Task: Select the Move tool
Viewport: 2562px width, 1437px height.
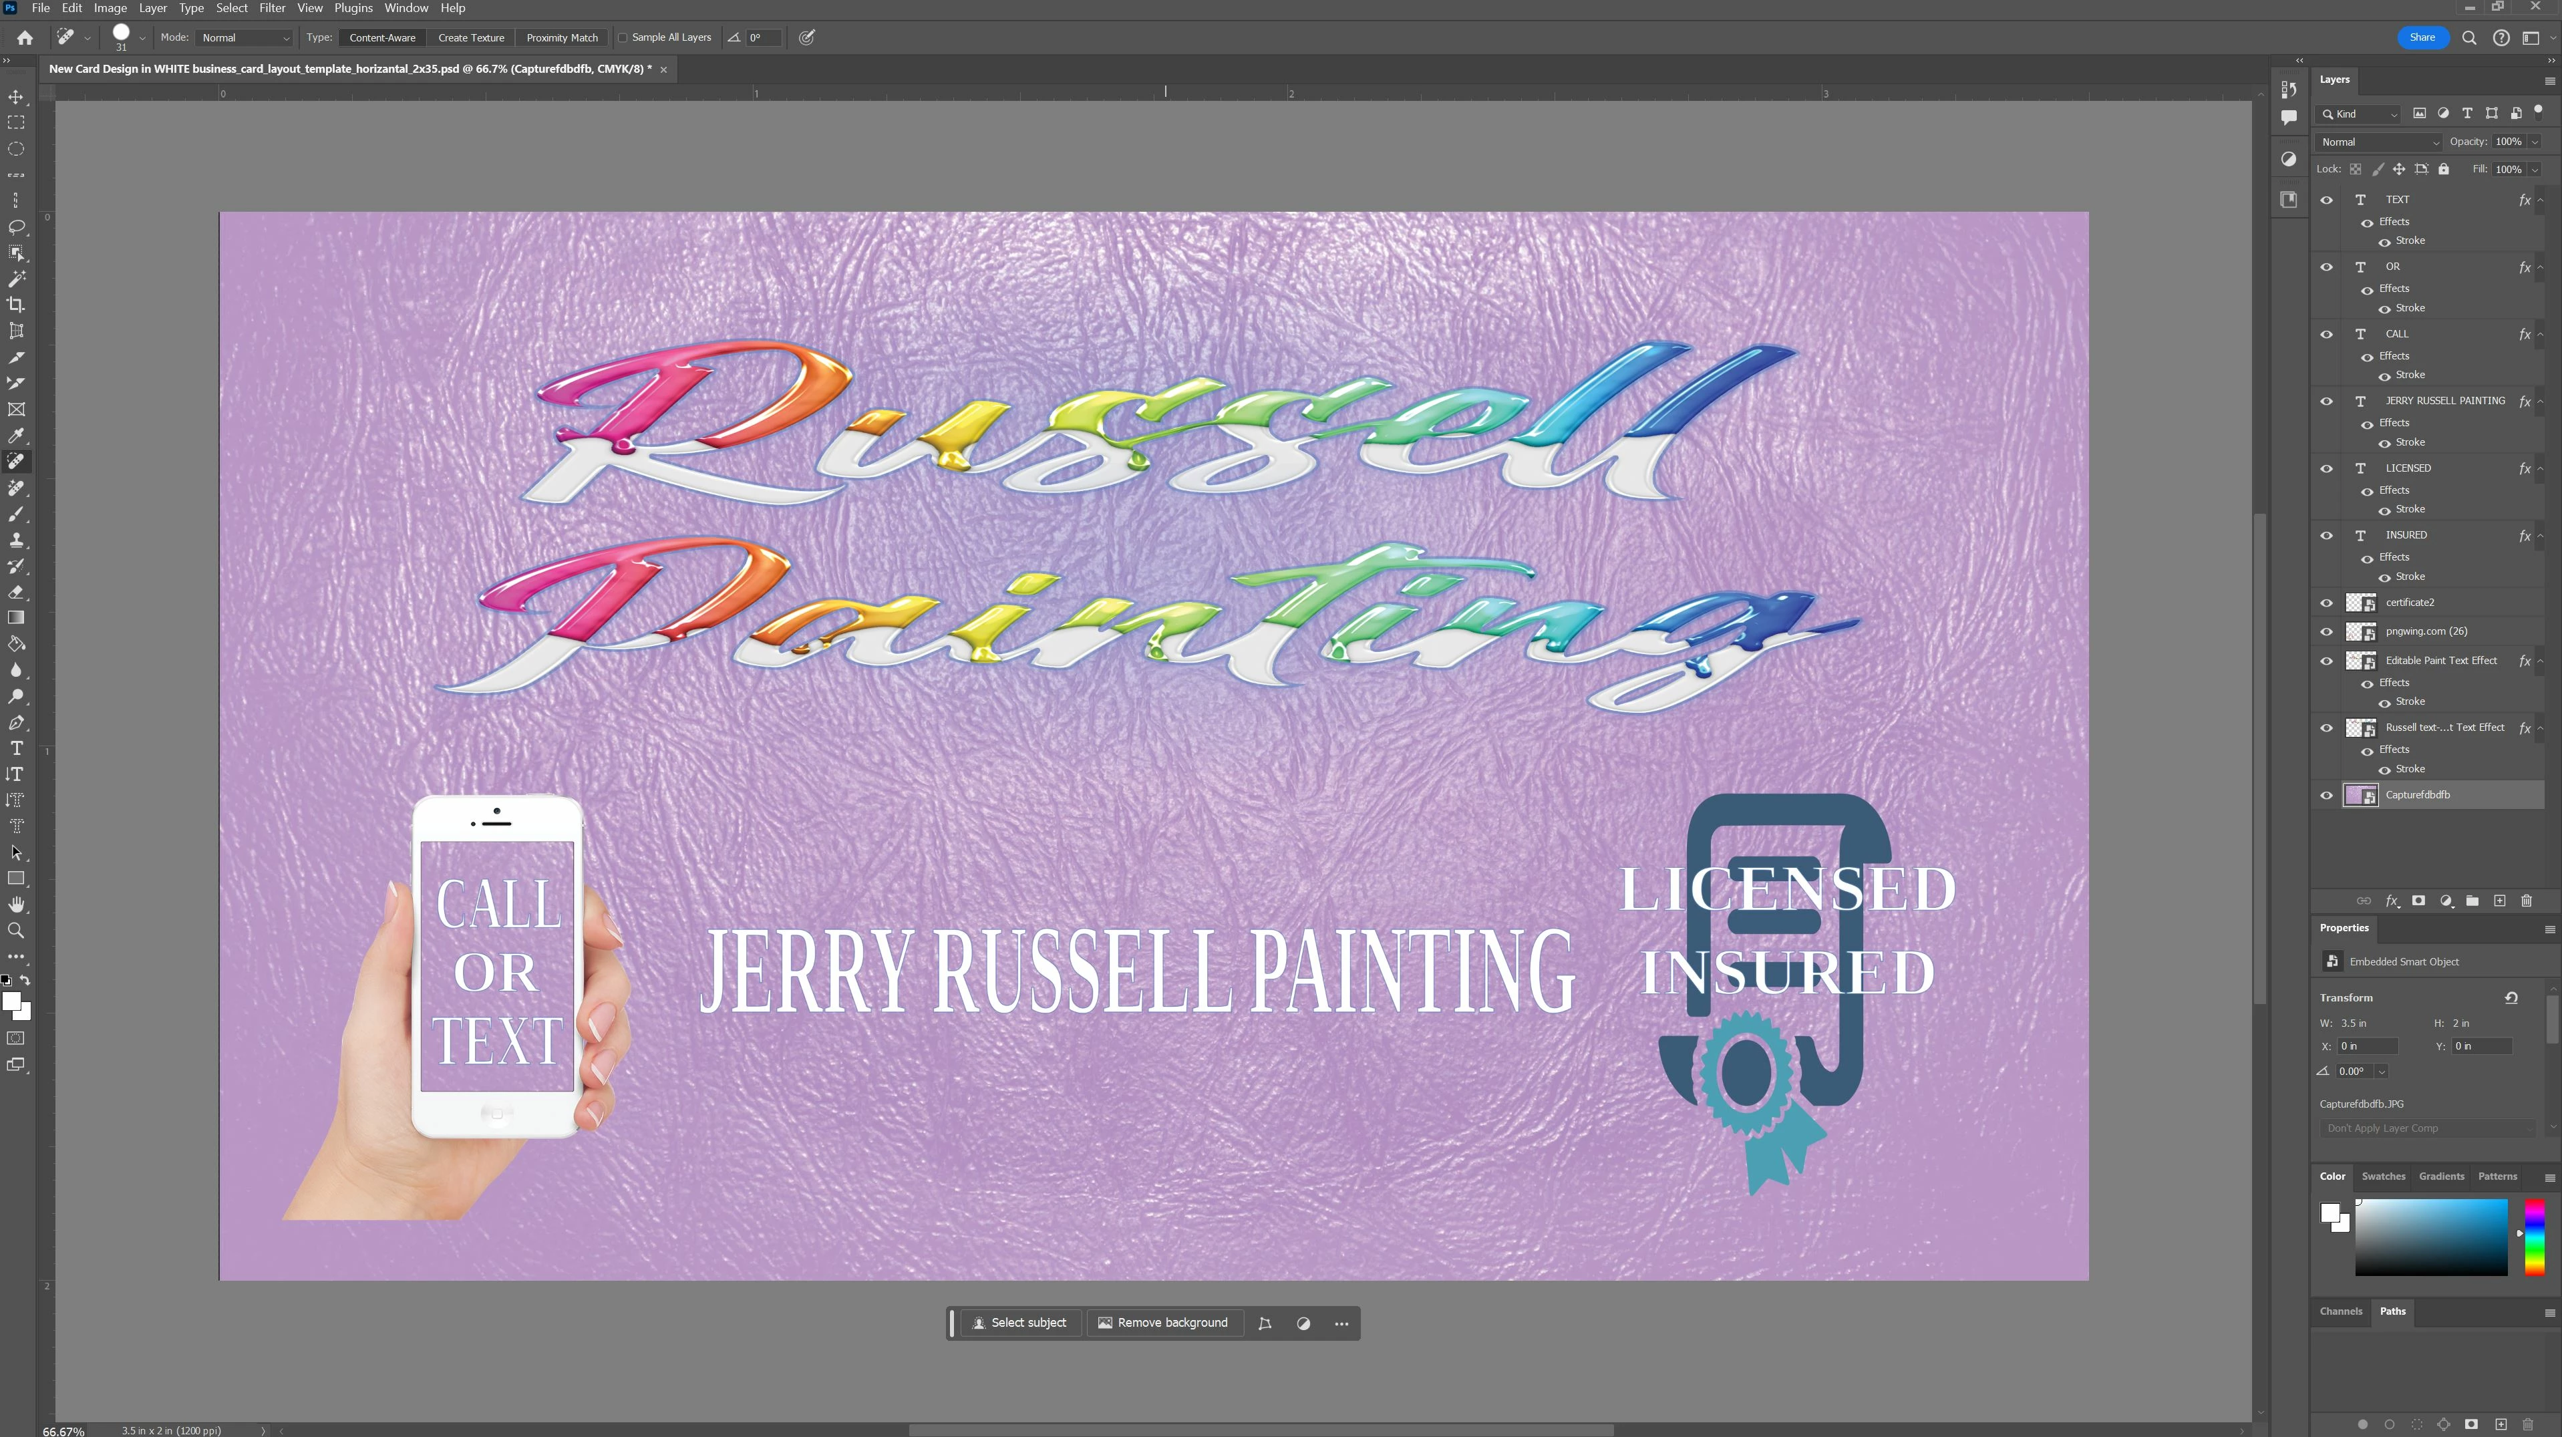Action: coord(16,96)
